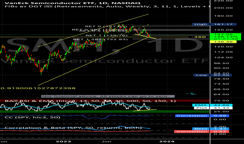The image size is (244, 144).
Task: Click the 200.00 price axis value
Action: [223, 8]
